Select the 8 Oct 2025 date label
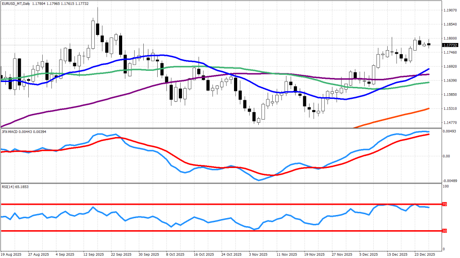 [175, 254]
